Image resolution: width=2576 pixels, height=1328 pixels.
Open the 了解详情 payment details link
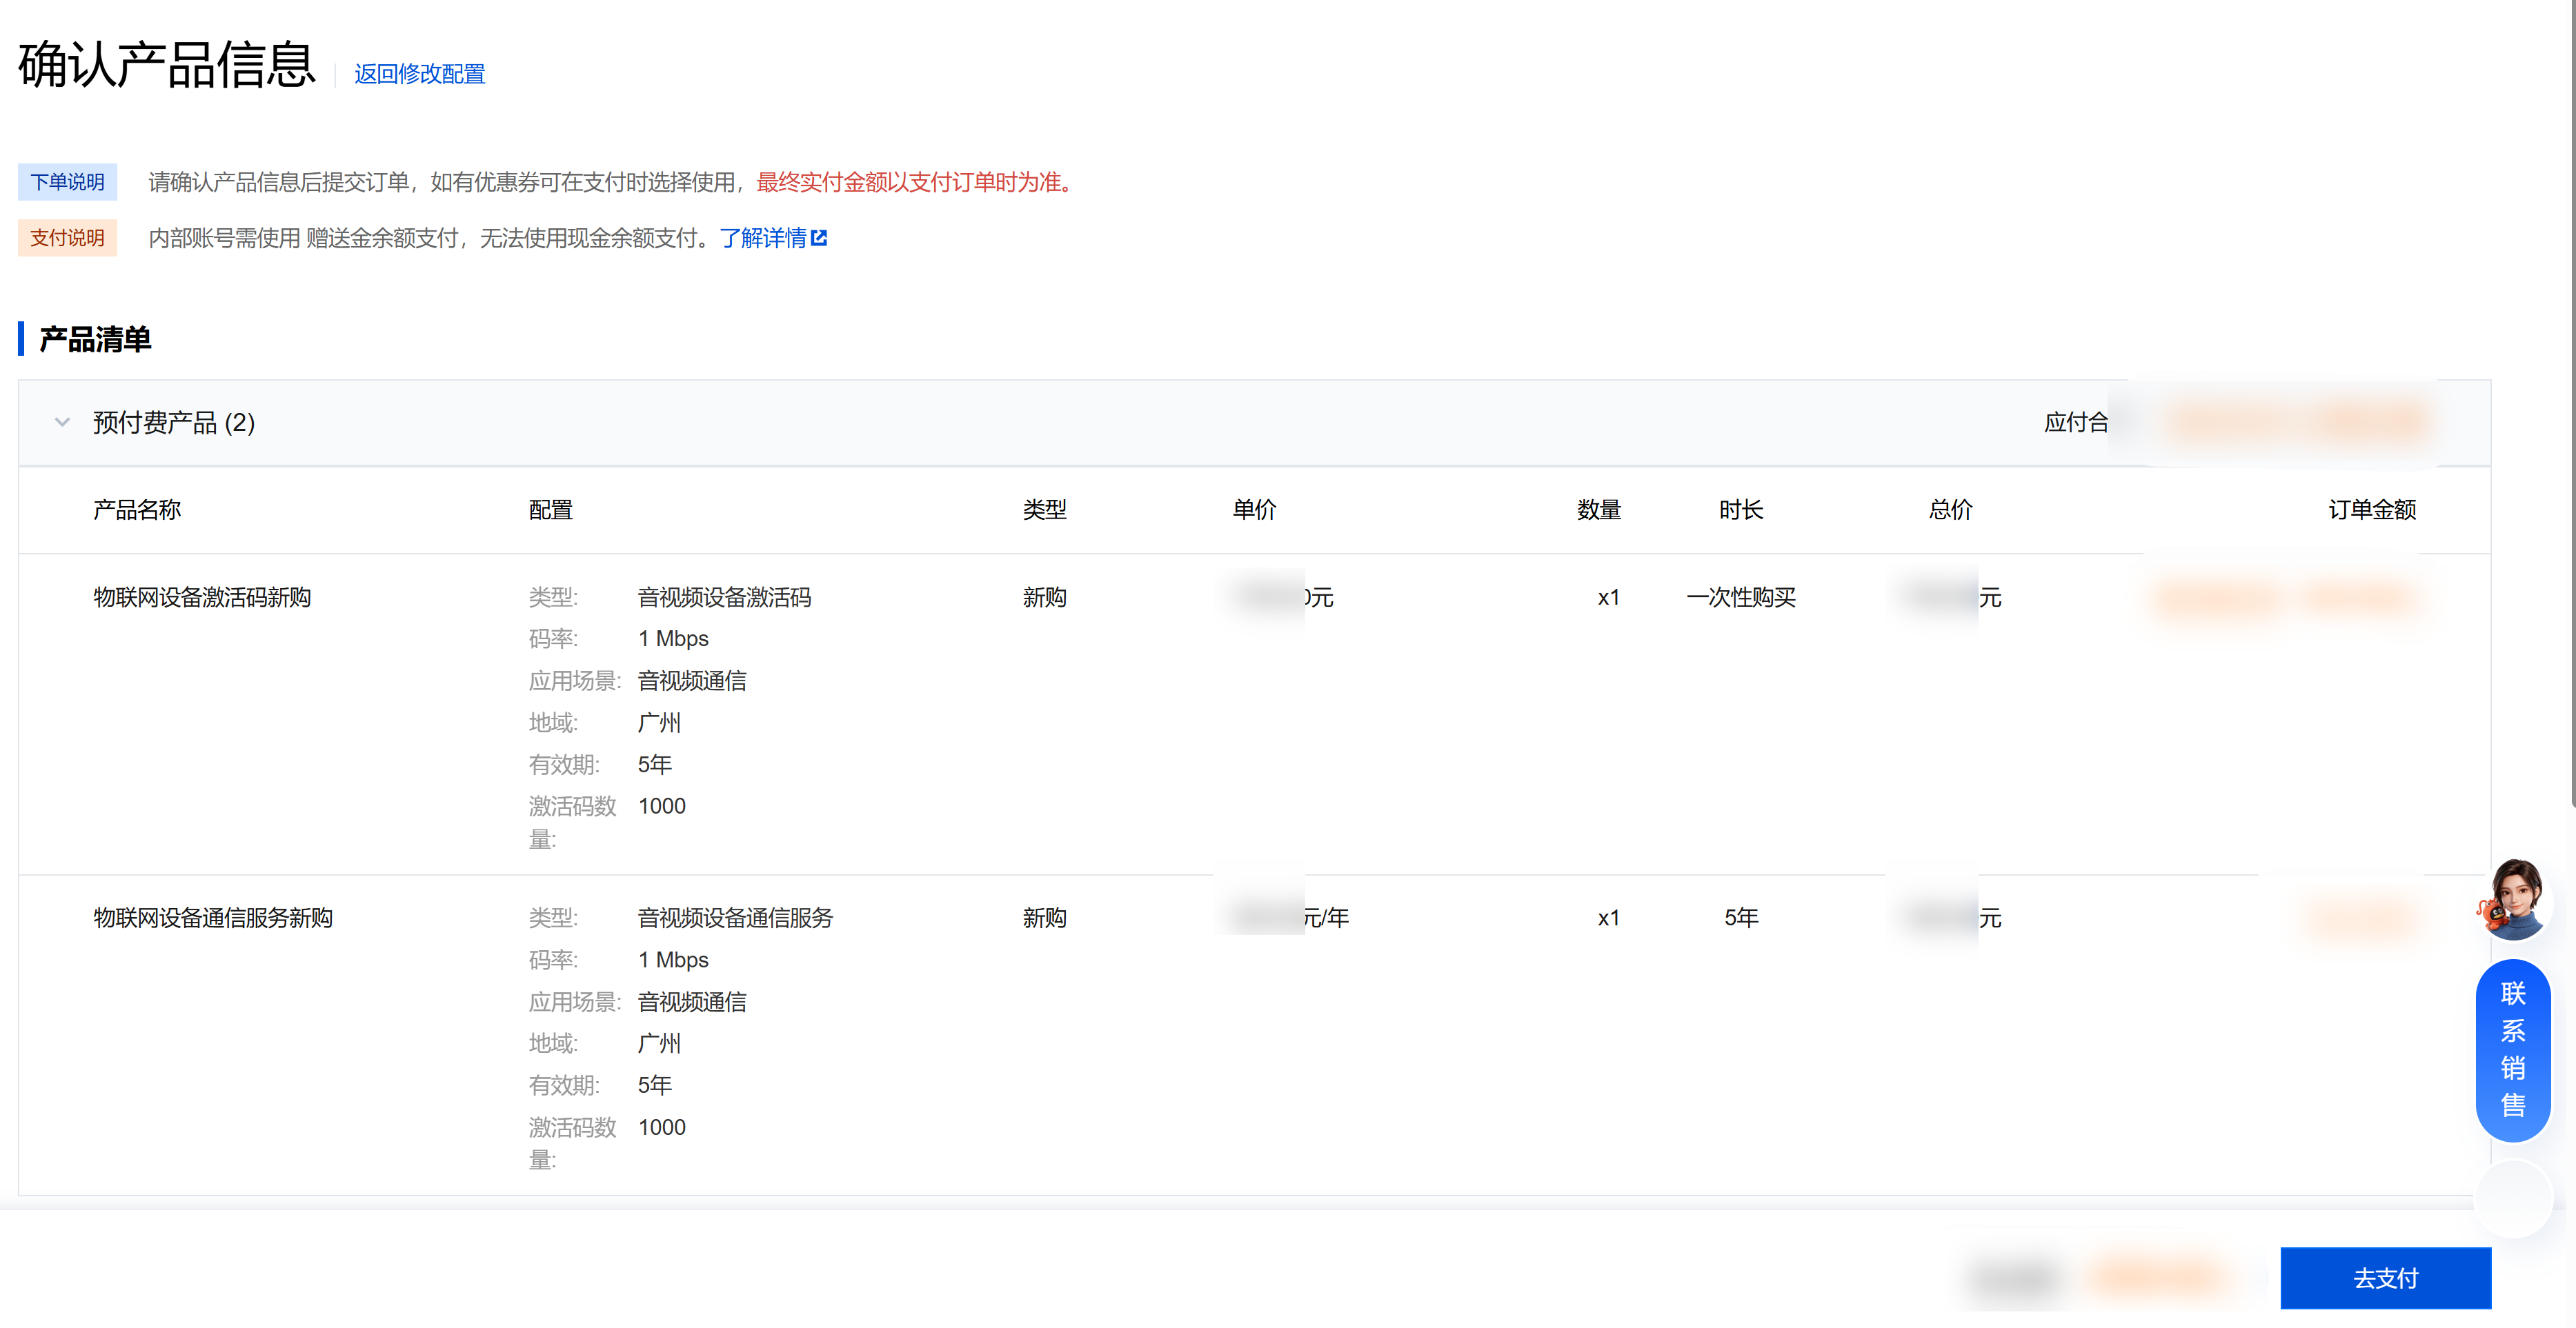[762, 238]
